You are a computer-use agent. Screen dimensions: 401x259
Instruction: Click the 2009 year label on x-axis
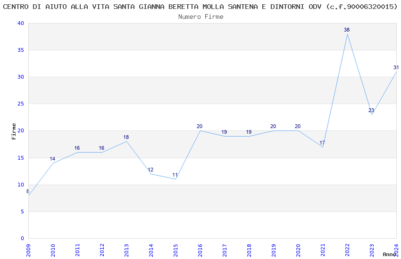28,251
